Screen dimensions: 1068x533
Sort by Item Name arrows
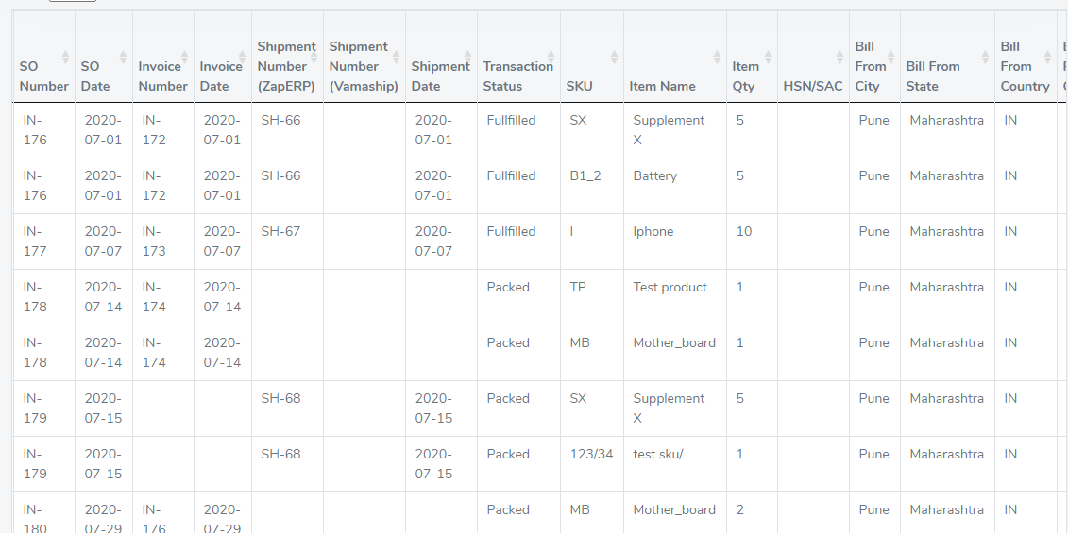pyautogui.click(x=718, y=58)
